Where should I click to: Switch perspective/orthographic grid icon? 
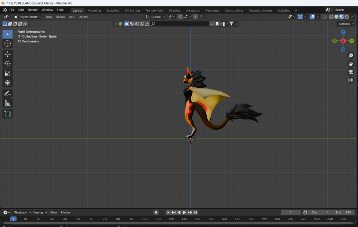(351, 80)
